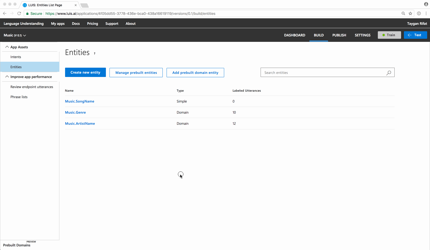
Task: Open the browser zoom magnifier icon
Action: [x=403, y=13]
